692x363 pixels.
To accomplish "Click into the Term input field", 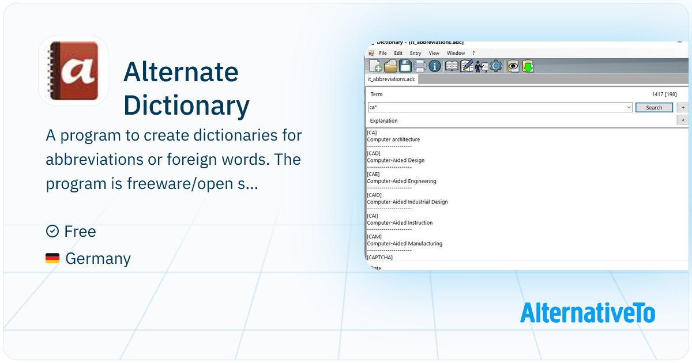I will tap(496, 108).
